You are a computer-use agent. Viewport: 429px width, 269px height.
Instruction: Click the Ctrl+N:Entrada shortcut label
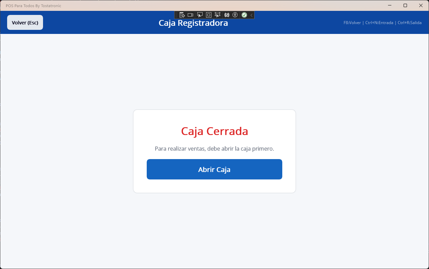[x=379, y=22]
